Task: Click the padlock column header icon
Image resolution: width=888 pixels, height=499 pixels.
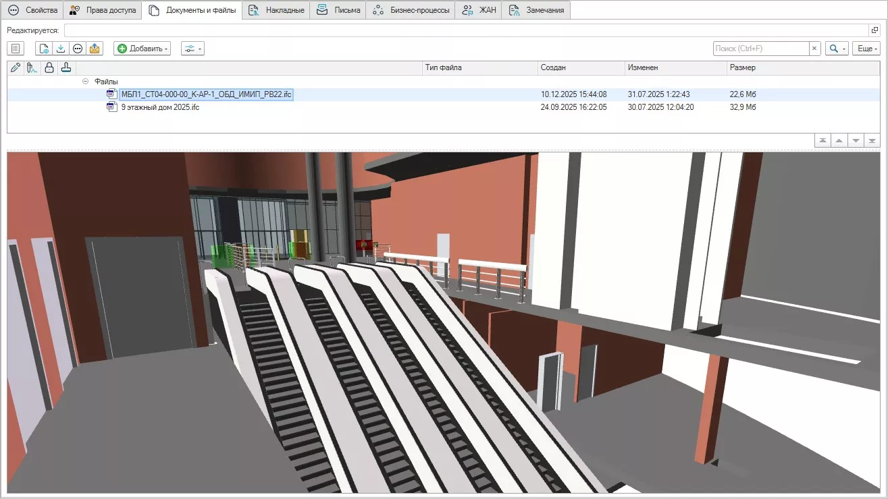Action: (x=49, y=67)
